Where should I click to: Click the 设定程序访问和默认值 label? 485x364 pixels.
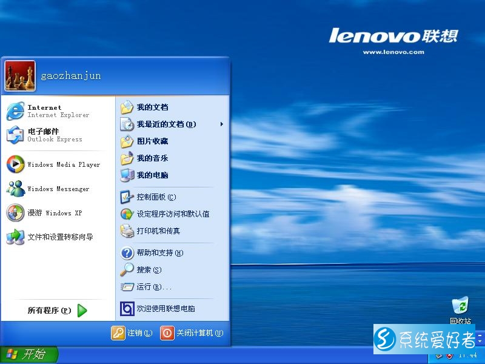[x=173, y=214]
